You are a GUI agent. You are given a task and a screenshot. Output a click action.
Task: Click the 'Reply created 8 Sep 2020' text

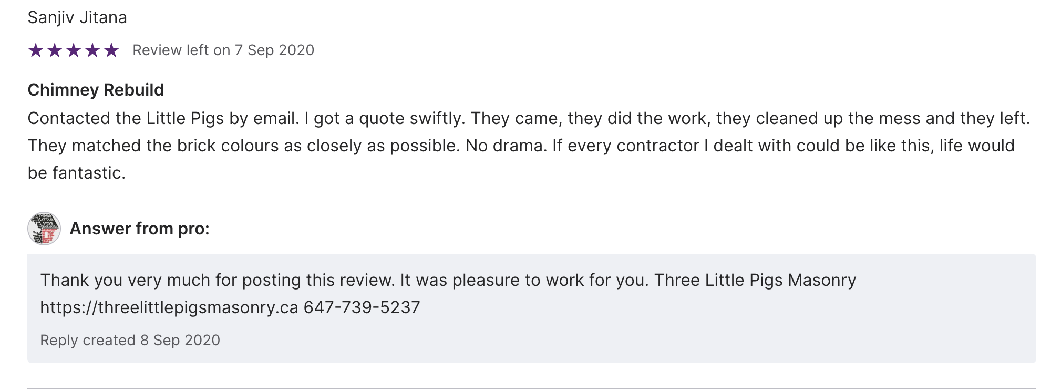[x=130, y=341]
